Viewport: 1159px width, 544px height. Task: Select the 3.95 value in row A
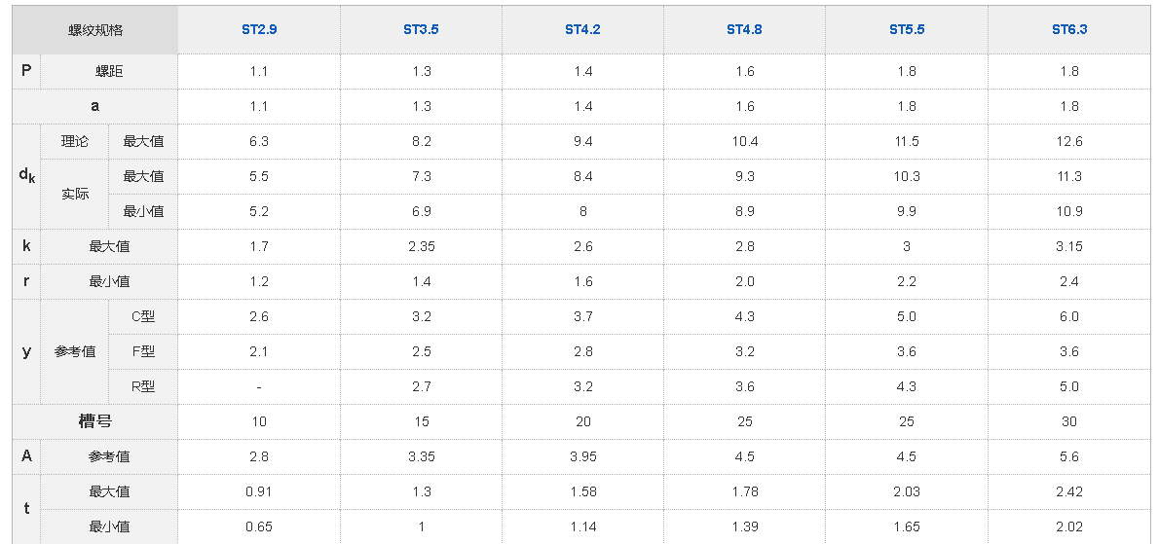582,456
